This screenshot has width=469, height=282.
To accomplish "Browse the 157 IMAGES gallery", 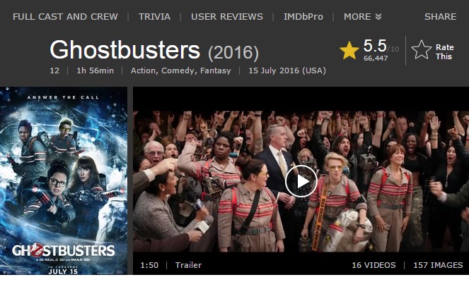I will [438, 265].
